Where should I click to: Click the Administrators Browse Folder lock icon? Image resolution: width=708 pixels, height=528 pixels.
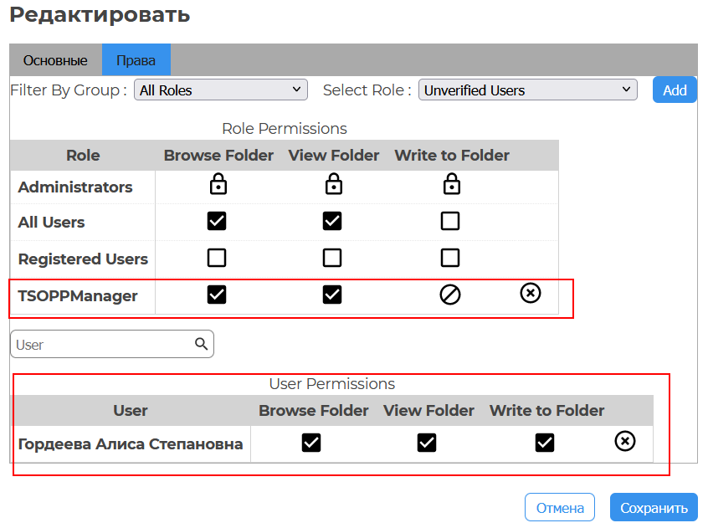pyautogui.click(x=218, y=184)
